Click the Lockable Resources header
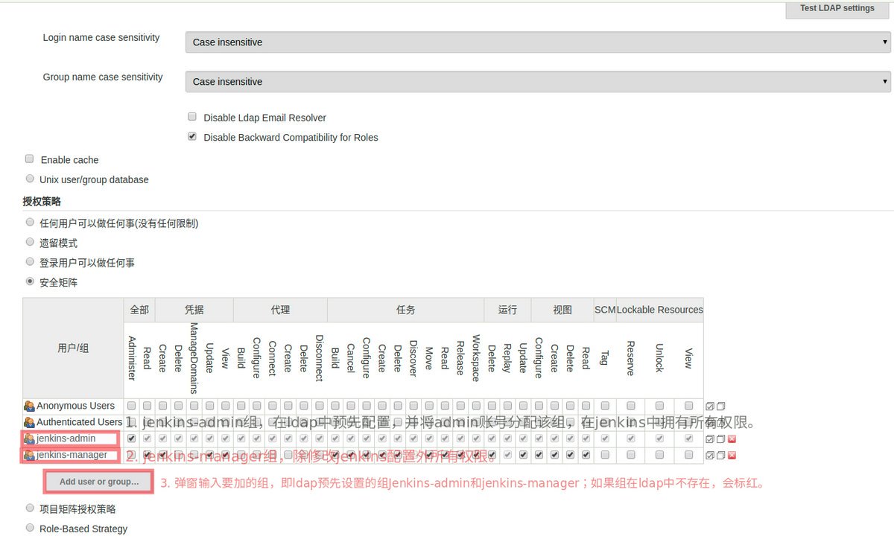Screen dimensions: 894x539 [x=659, y=310]
